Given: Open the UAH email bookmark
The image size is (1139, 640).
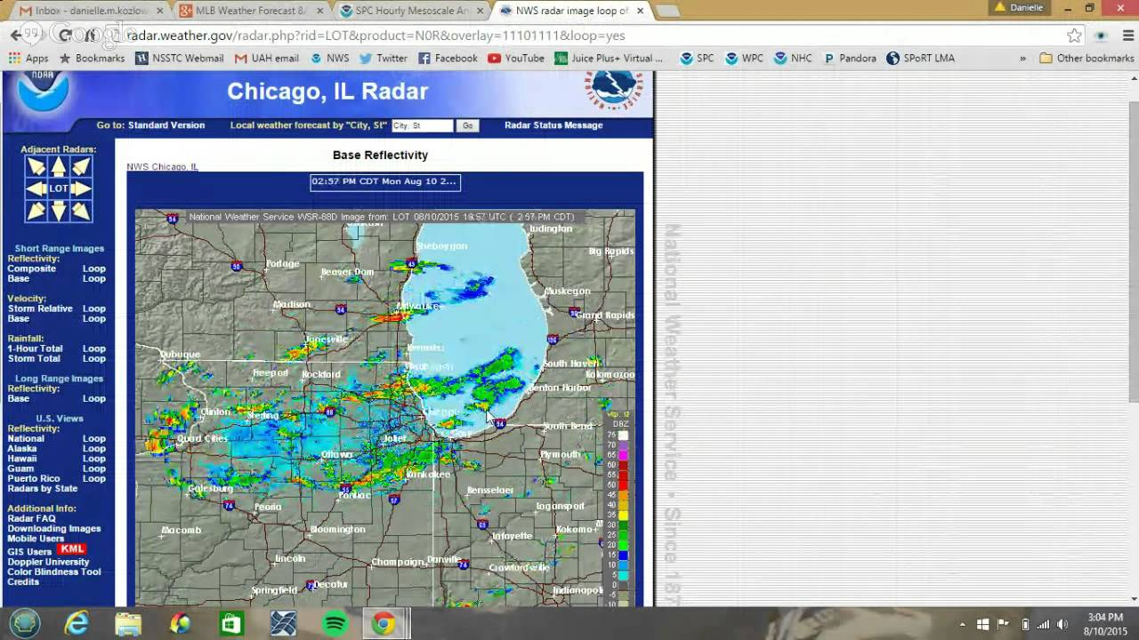Looking at the screenshot, I should 267,58.
